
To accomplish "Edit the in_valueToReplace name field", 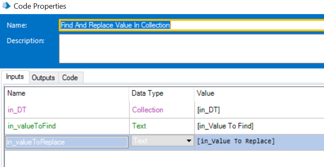I will point(66,141).
